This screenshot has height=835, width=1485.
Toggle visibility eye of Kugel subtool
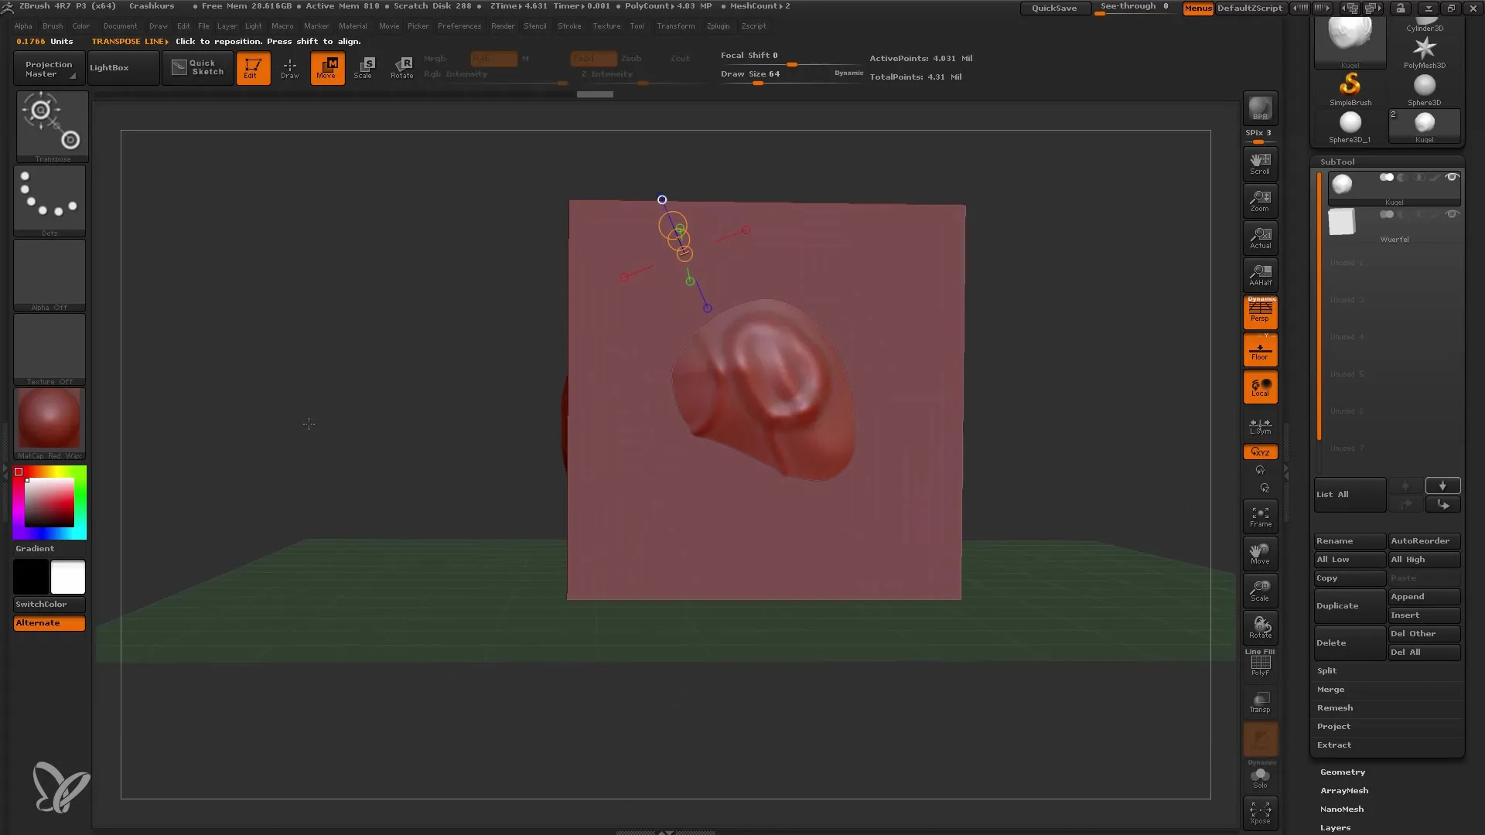click(1452, 178)
